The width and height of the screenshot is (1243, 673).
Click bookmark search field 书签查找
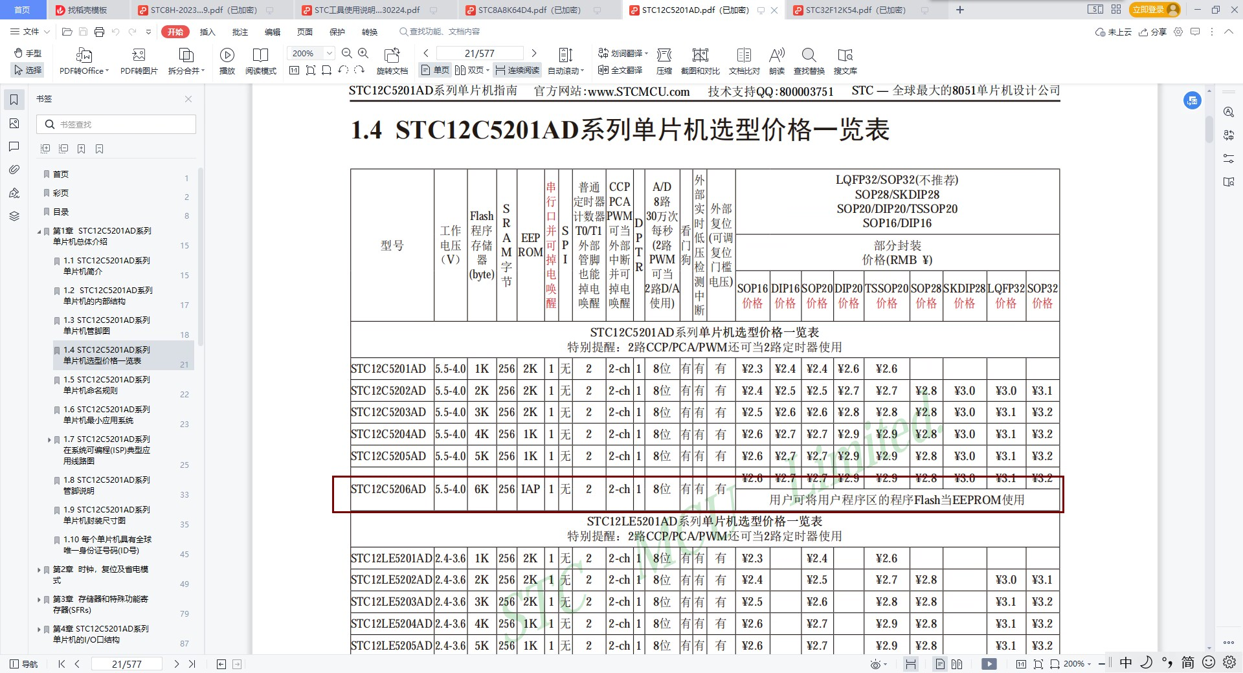pyautogui.click(x=117, y=124)
